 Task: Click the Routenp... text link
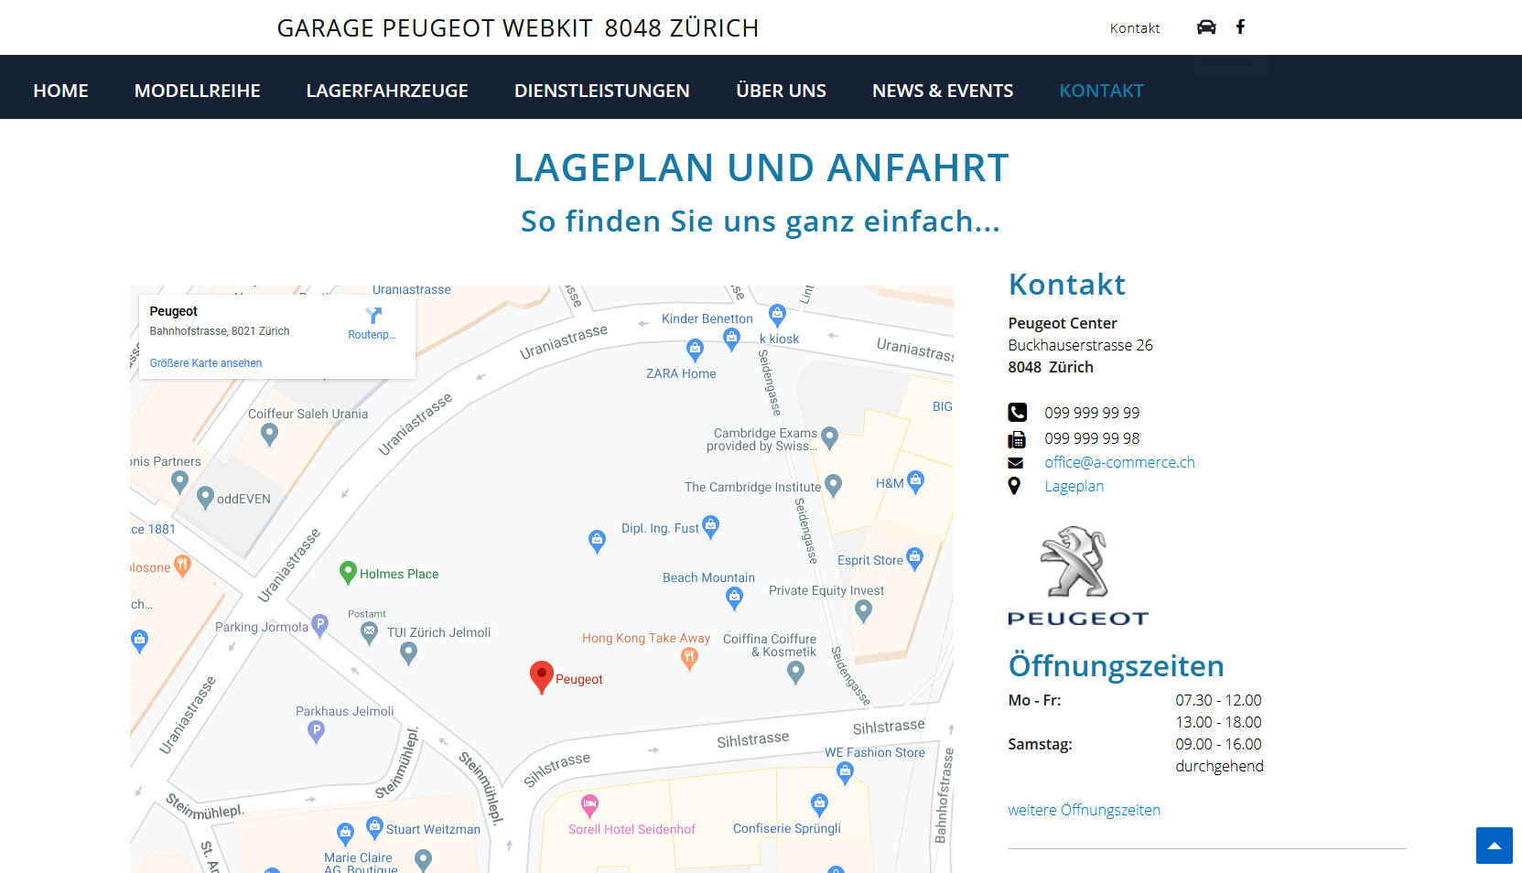click(372, 335)
